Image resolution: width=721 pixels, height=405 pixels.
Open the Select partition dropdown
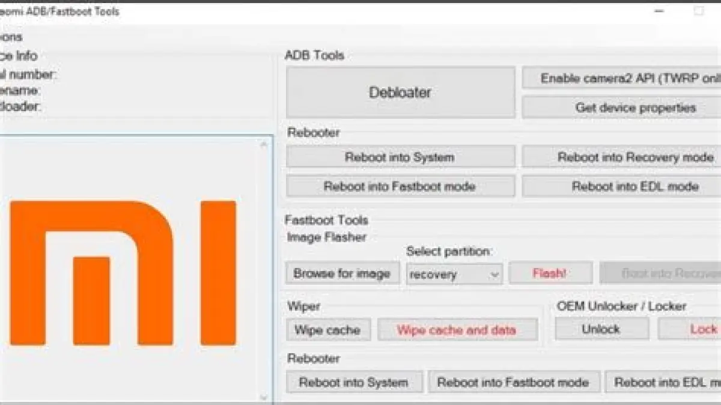pyautogui.click(x=454, y=275)
